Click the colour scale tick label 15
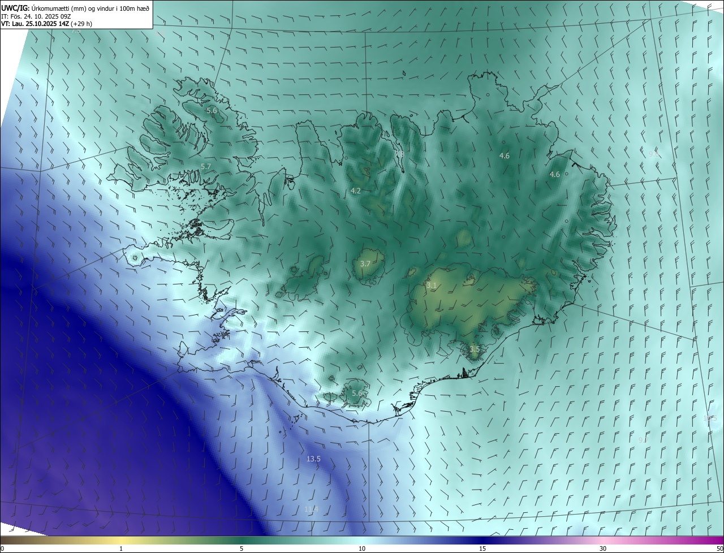 (x=482, y=548)
